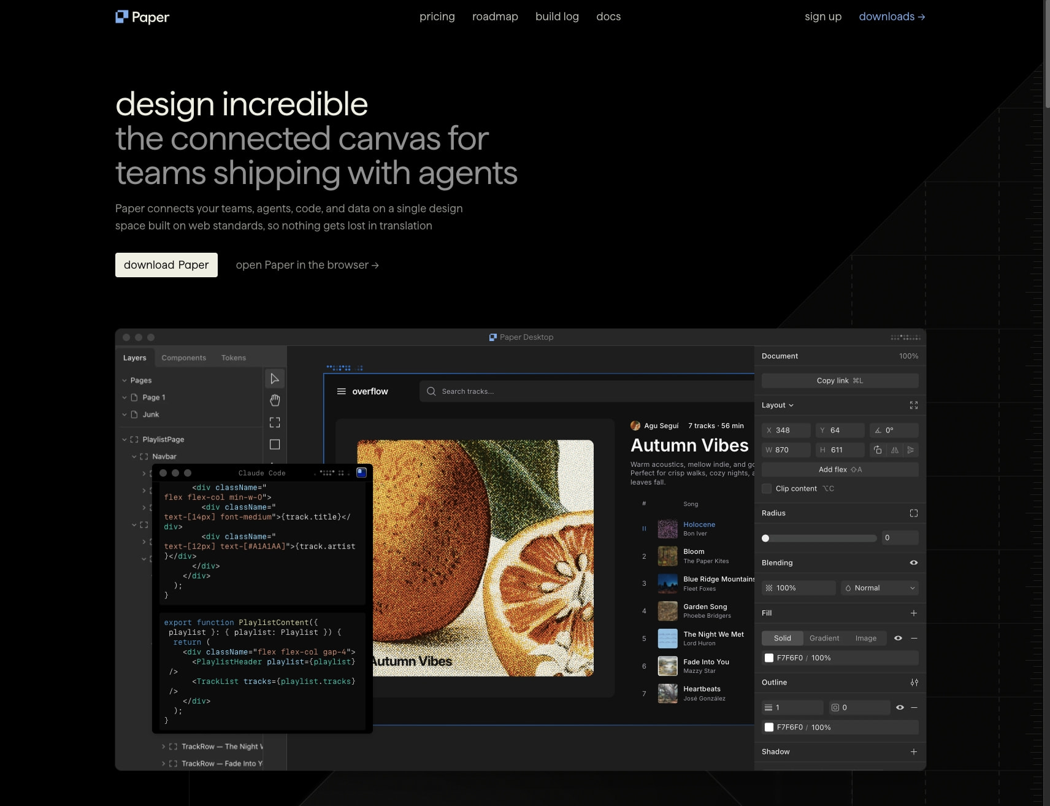Click the Junk page document icon
Viewport: 1050px width, 806px height.
pyautogui.click(x=134, y=415)
